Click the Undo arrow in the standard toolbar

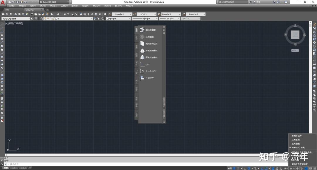(52, 14)
